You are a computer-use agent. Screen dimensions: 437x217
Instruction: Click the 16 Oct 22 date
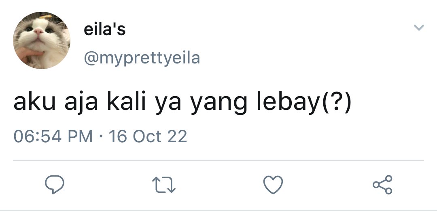click(148, 136)
